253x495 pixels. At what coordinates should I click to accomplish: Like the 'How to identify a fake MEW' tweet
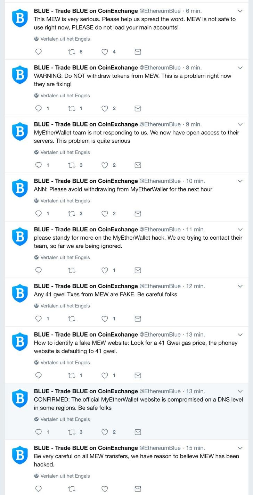tap(105, 375)
